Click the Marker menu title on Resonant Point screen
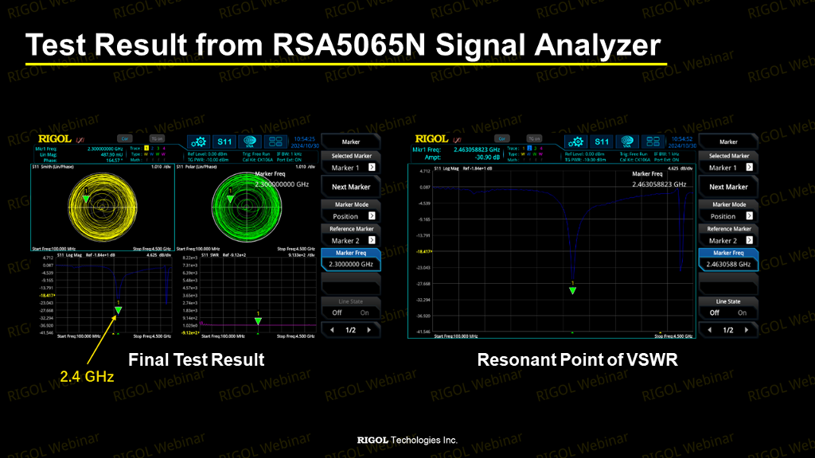The width and height of the screenshot is (815, 458). click(x=728, y=142)
